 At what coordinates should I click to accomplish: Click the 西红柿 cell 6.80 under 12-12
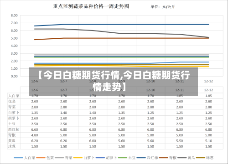[x=208, y=130]
